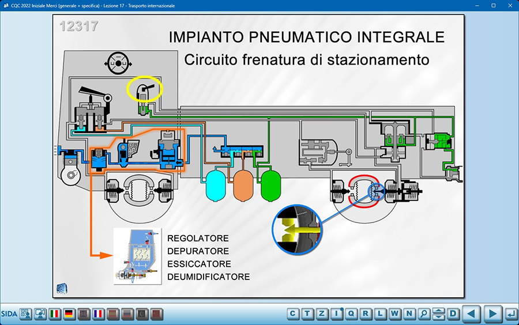The width and height of the screenshot is (519, 325).
Task: Click the yellow-circled parking brake valve
Action: (x=145, y=89)
